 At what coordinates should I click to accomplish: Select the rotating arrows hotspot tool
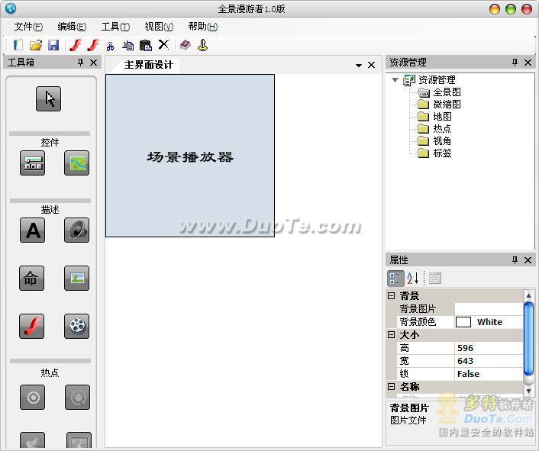77,398
